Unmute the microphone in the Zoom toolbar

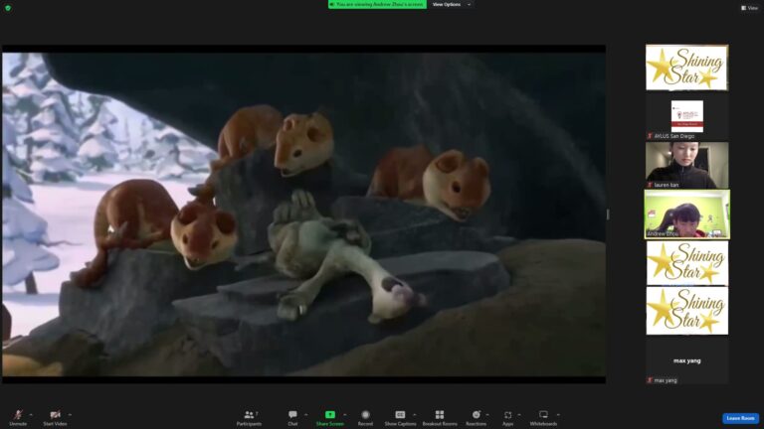tap(18, 417)
